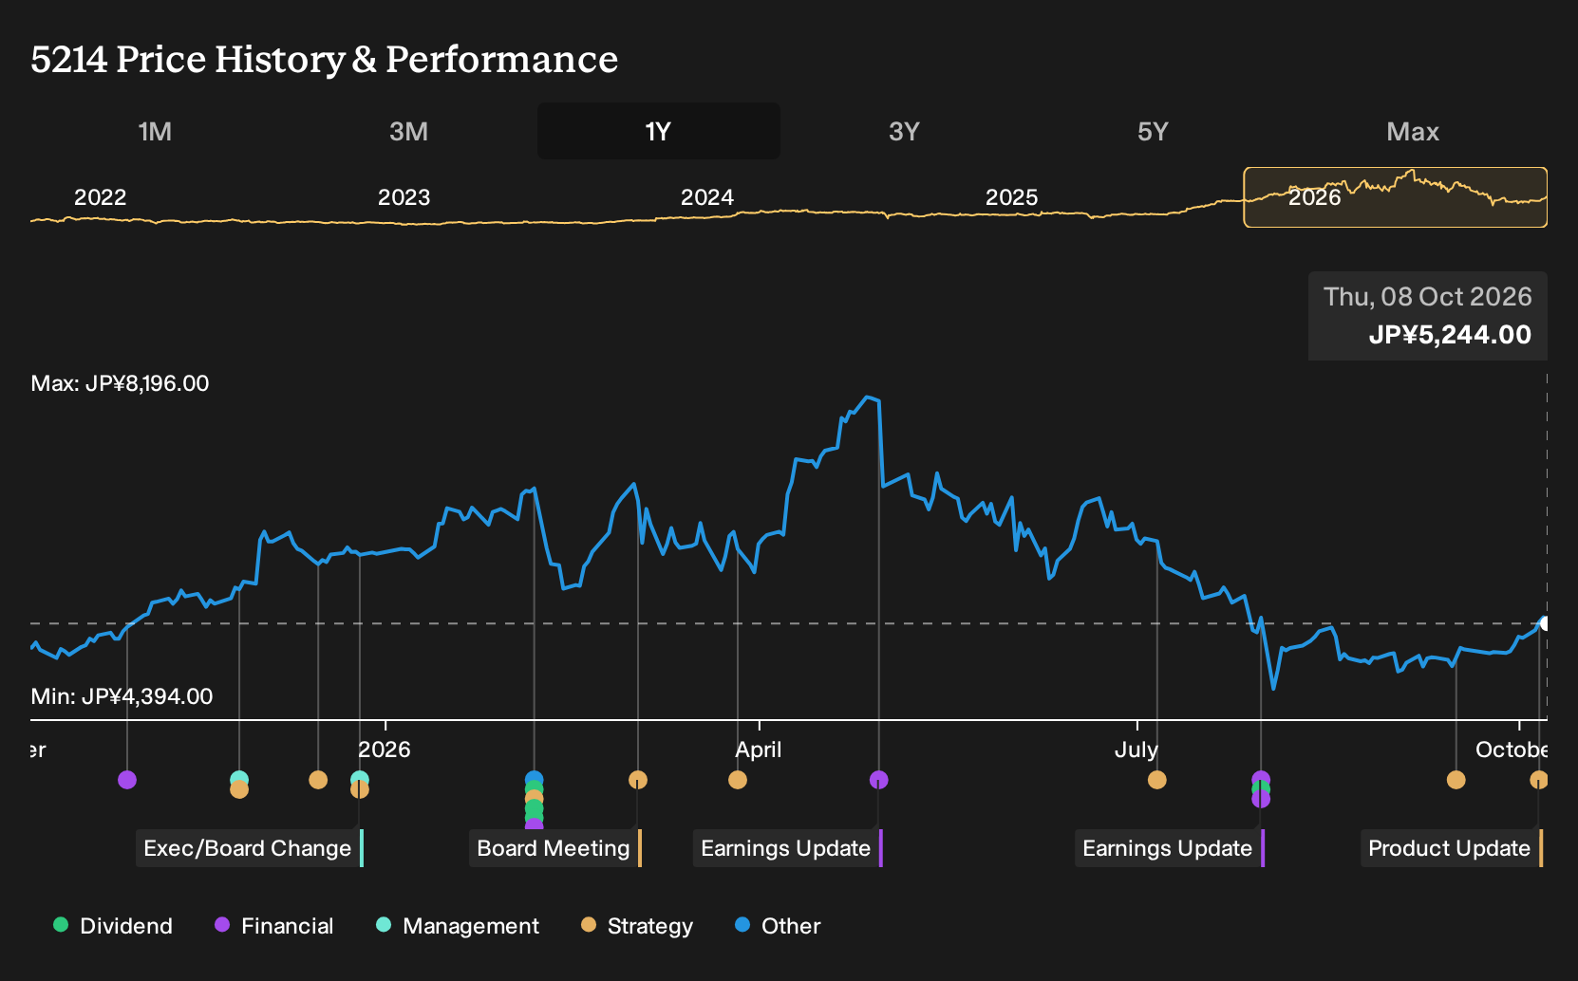Click the 2024 label in overview timeline
Screen dimensions: 1578x981
click(707, 197)
